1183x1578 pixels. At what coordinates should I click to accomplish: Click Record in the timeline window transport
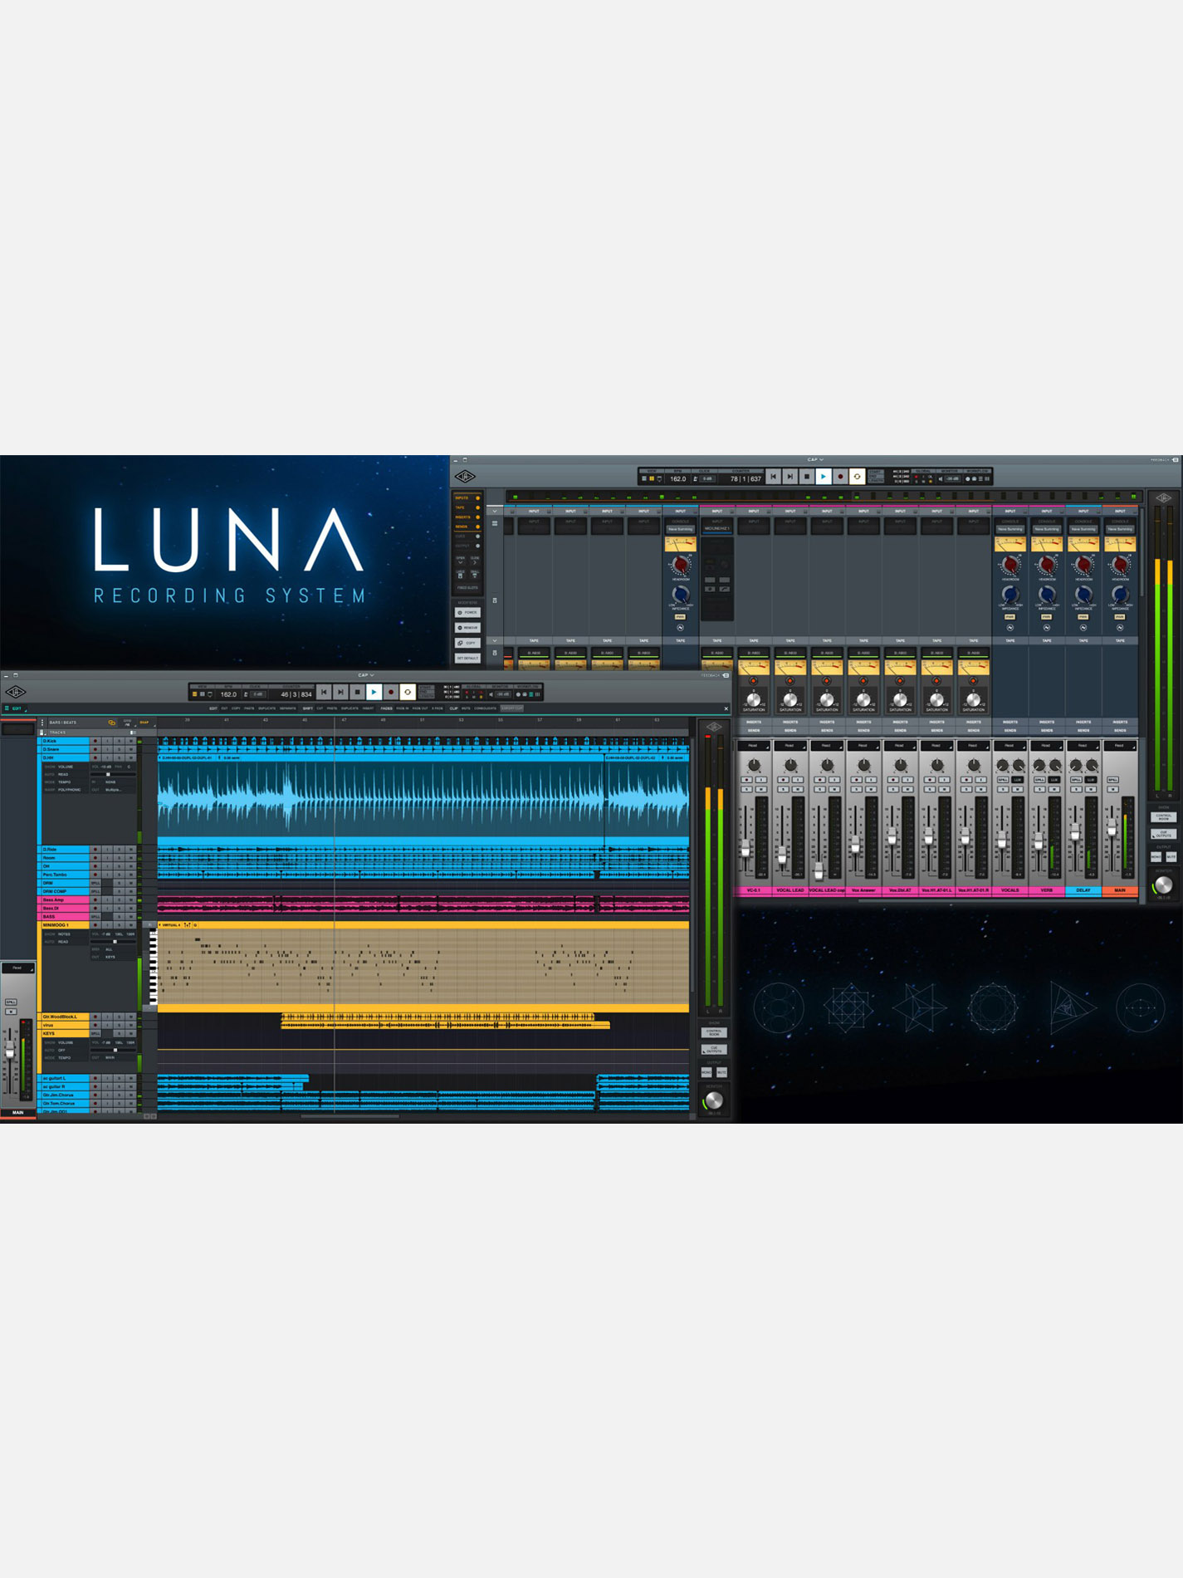390,692
